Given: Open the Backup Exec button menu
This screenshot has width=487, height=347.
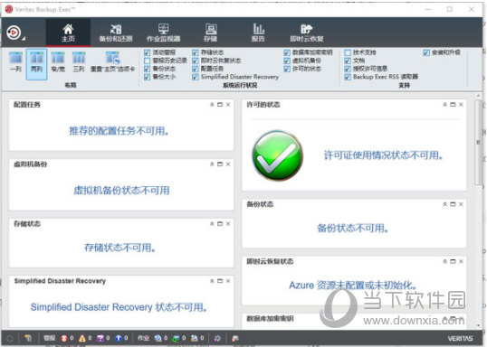Looking at the screenshot, I should click(14, 33).
